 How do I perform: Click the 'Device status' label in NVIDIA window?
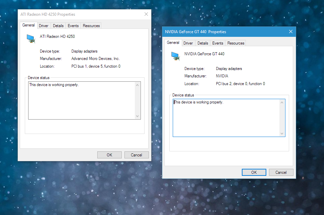click(183, 95)
